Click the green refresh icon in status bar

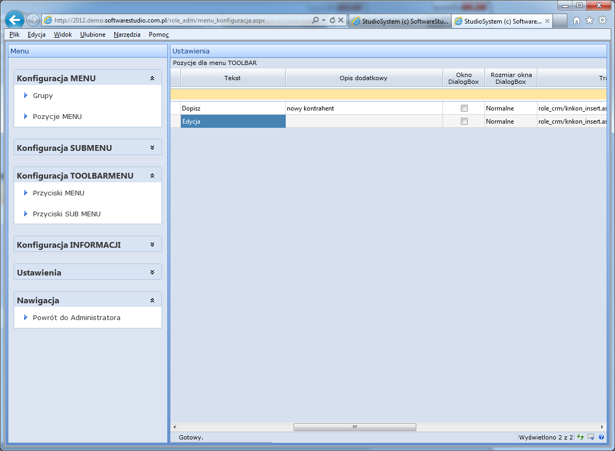pos(580,437)
